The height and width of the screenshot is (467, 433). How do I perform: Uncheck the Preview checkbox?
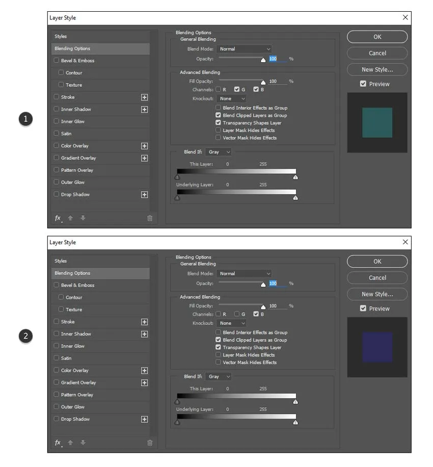pos(363,84)
